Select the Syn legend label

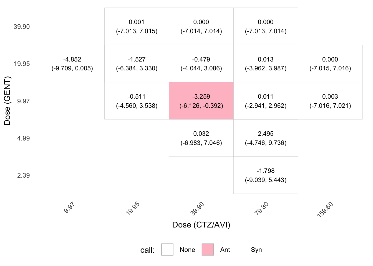256,250
